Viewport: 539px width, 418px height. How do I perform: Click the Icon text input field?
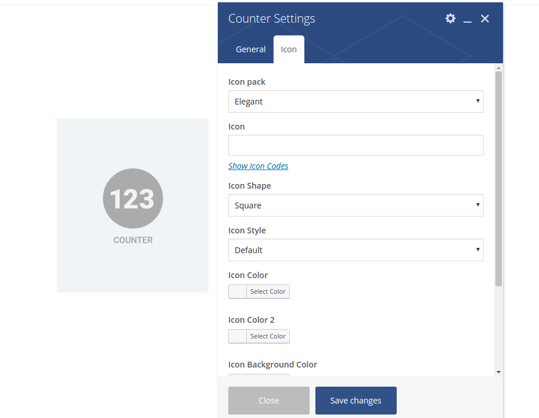click(x=355, y=145)
